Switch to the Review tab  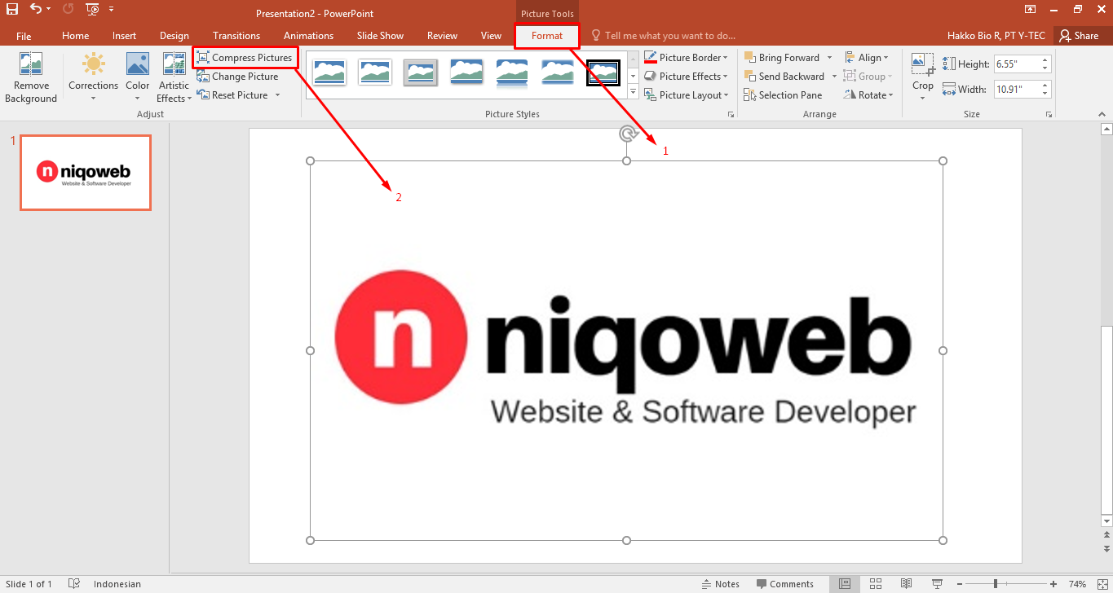pyautogui.click(x=442, y=36)
